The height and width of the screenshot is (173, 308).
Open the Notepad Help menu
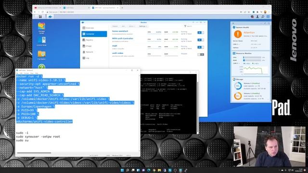(37, 73)
